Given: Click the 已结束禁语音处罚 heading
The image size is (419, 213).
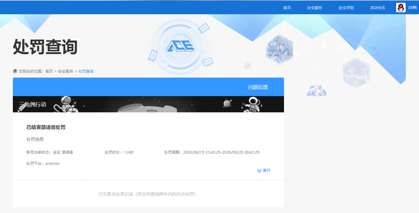Looking at the screenshot, I should coord(46,127).
